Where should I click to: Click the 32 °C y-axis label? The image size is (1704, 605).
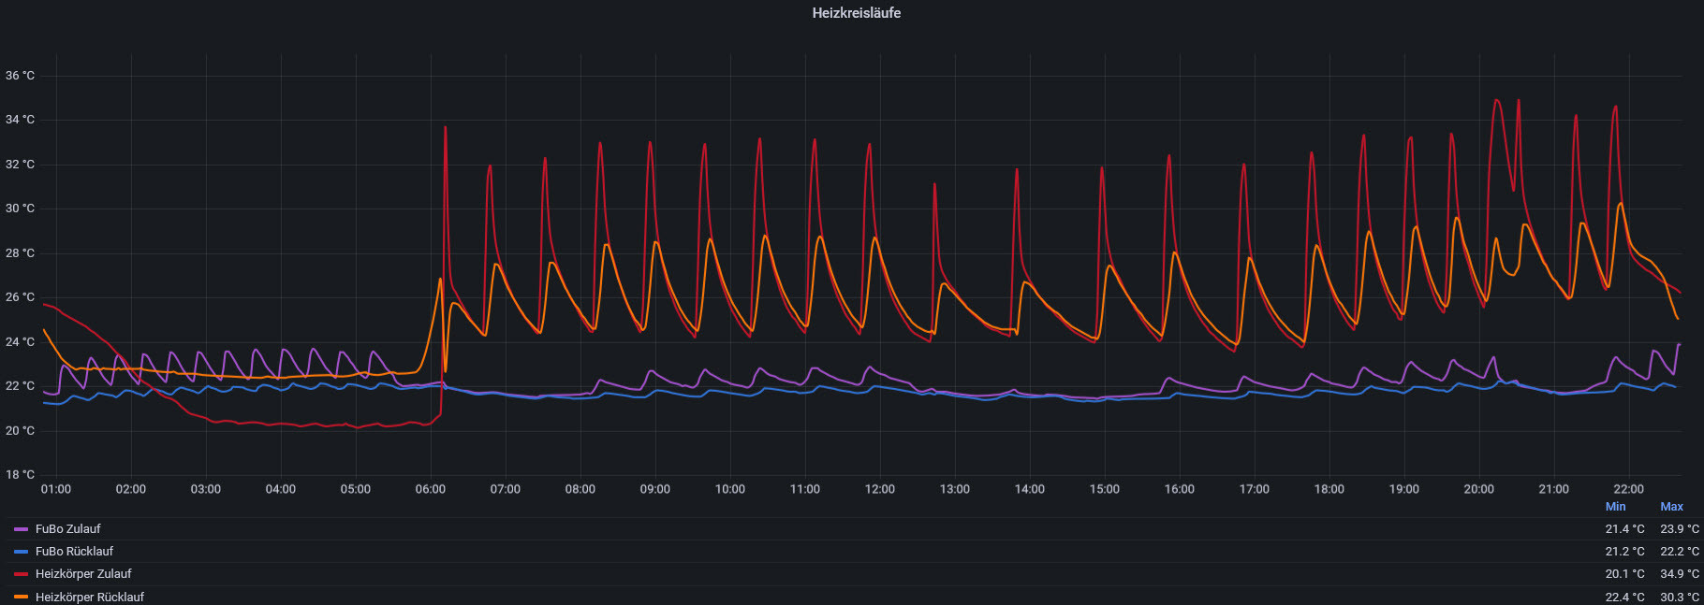[20, 165]
